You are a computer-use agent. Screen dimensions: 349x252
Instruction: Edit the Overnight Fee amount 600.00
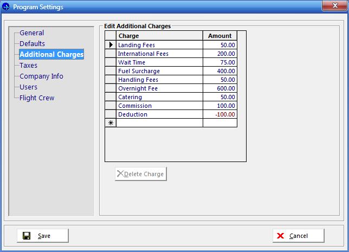click(x=219, y=88)
